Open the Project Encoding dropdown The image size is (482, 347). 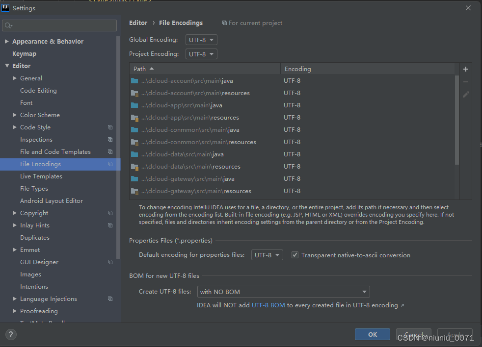[x=201, y=54]
